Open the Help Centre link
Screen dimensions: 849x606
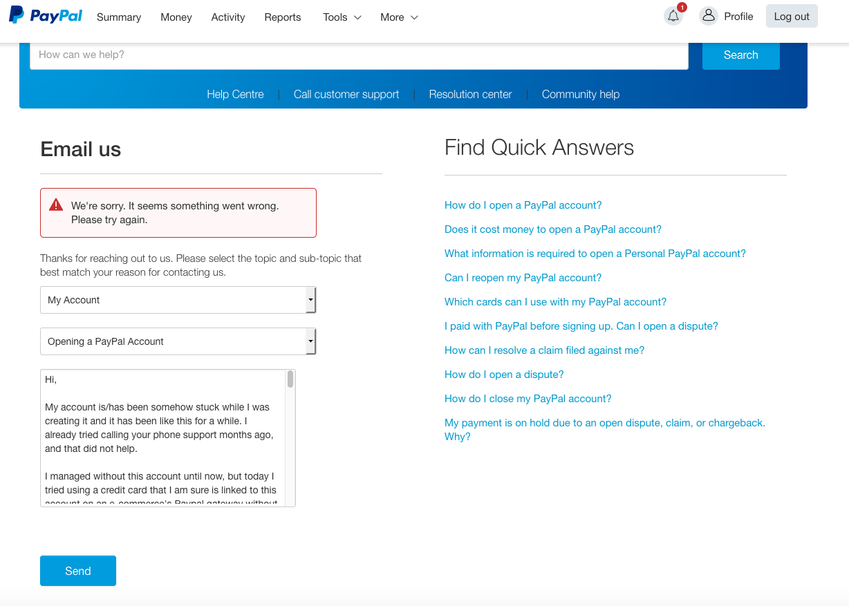(x=235, y=95)
